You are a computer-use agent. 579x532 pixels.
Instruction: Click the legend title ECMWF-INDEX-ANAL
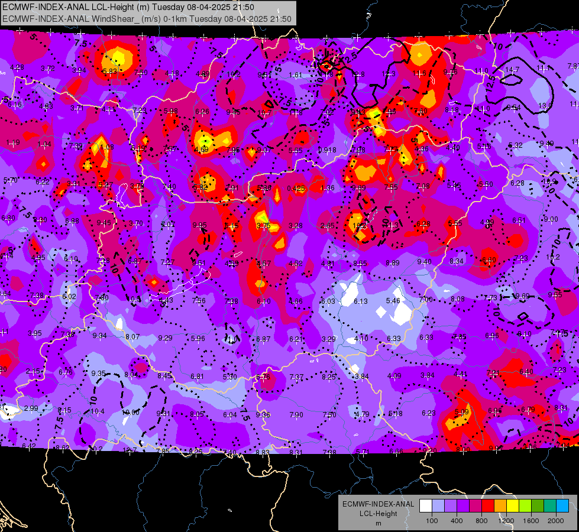click(x=379, y=504)
